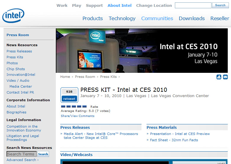Click the Intel at CES 2010 banner
This screenshot has width=231, height=164.
point(142,51)
